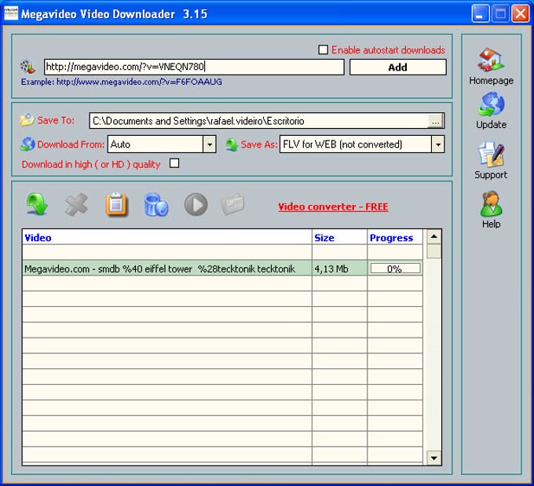Screen dimensions: 534x486
Task: Click the megavideo URL input field
Action: point(194,67)
